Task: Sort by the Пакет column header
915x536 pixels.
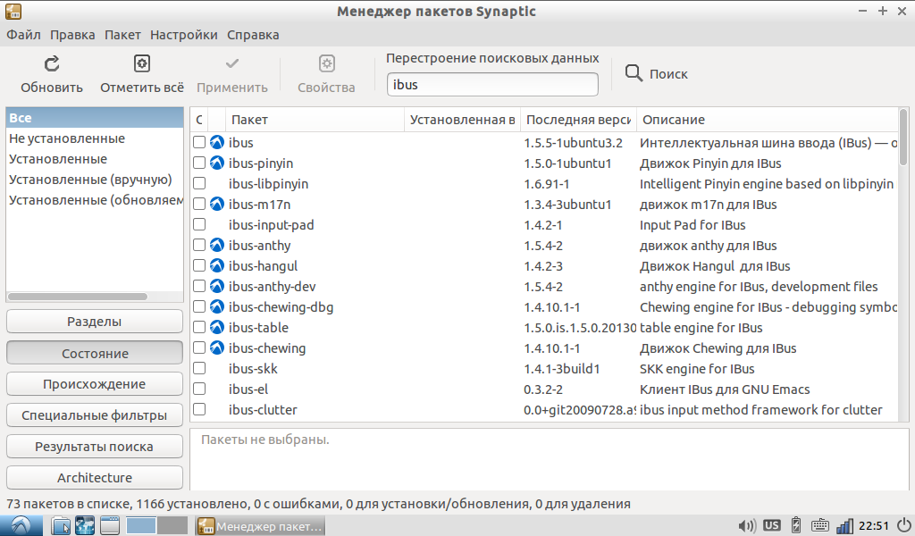Action: pyautogui.click(x=315, y=120)
